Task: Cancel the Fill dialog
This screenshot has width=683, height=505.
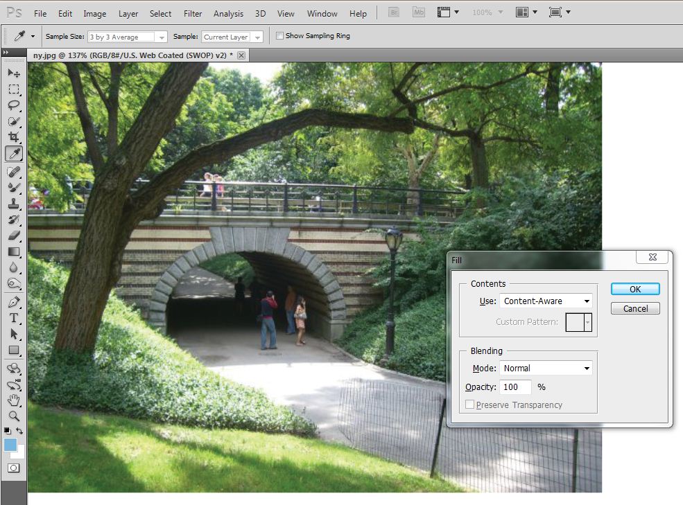Action: click(x=634, y=309)
